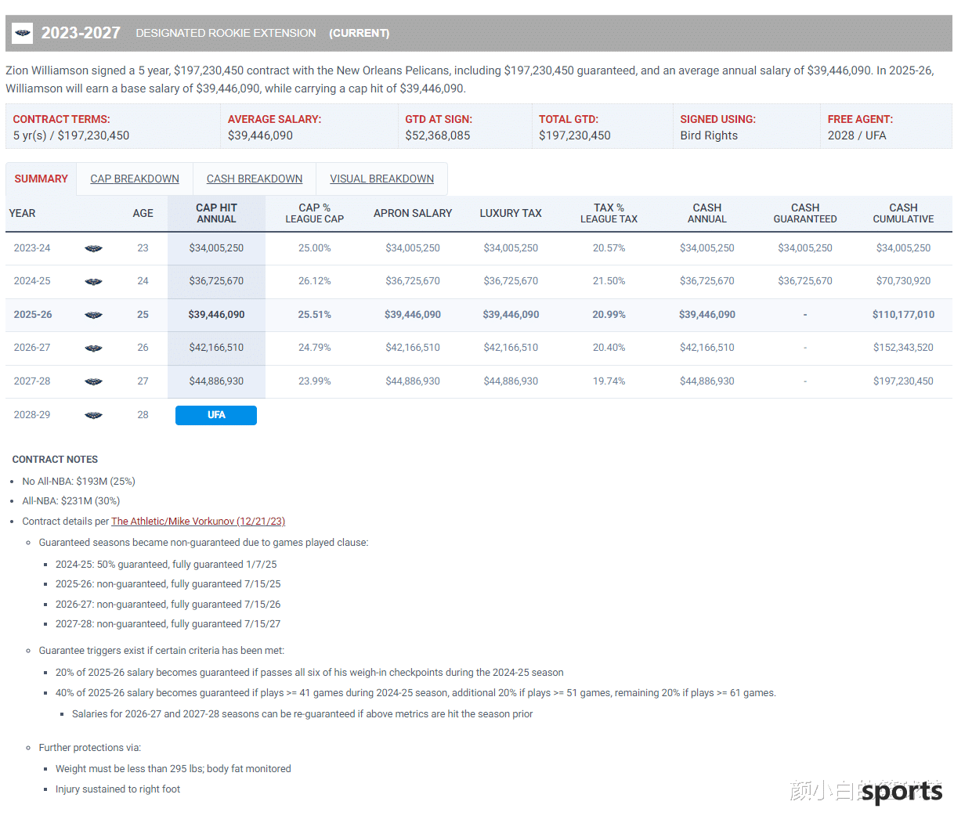Image resolution: width=954 pixels, height=816 pixels.
Task: Open the Visual Breakdown tab
Action: [x=382, y=179]
